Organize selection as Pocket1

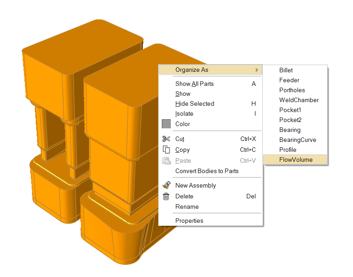[290, 110]
